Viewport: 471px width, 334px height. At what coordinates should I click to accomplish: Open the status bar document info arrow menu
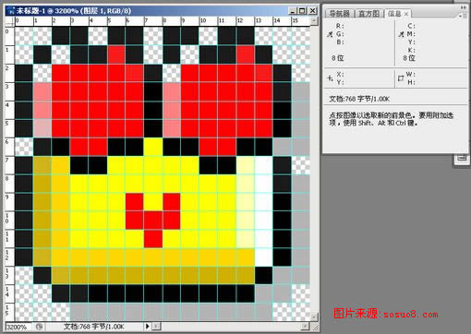[148, 326]
